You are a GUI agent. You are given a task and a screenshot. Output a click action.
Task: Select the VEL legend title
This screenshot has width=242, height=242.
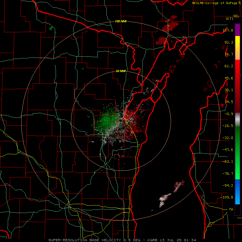pyautogui.click(x=236, y=16)
